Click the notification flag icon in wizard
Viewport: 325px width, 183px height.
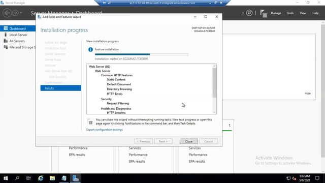pyautogui.click(x=90, y=121)
